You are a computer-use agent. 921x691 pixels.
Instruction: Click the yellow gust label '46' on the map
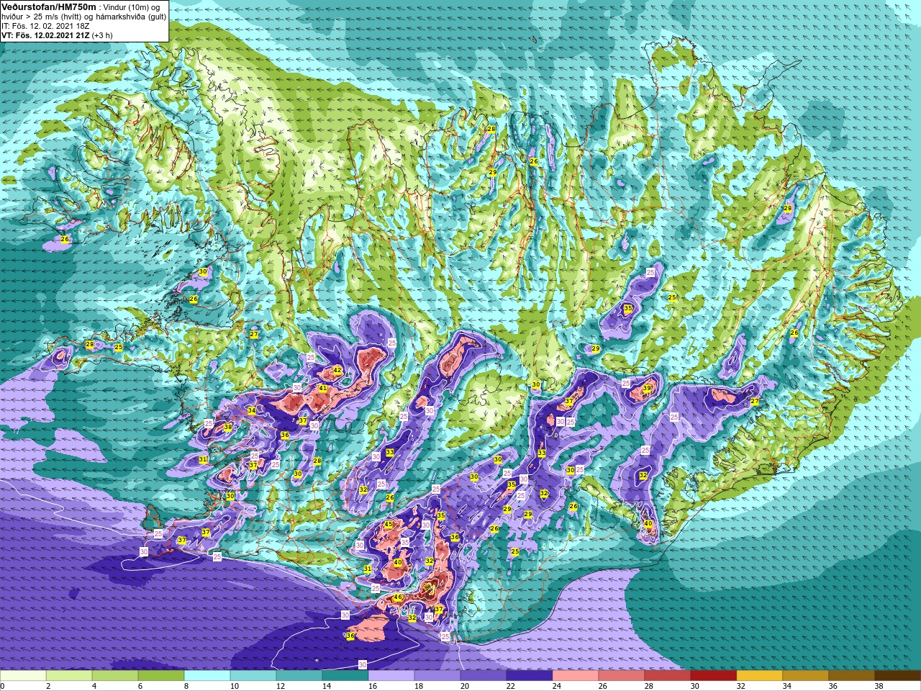[x=398, y=597]
